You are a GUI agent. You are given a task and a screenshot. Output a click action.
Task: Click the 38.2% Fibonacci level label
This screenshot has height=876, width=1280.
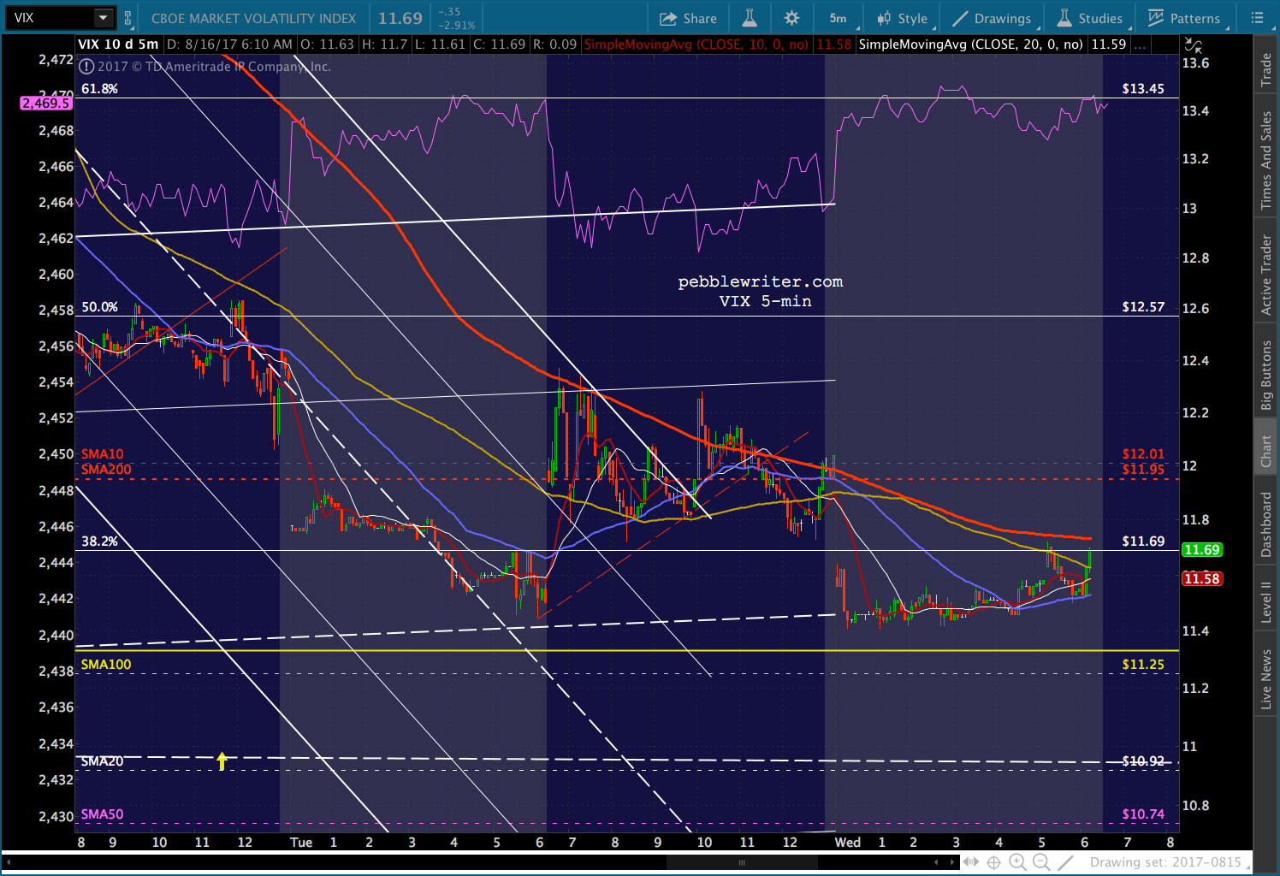99,542
